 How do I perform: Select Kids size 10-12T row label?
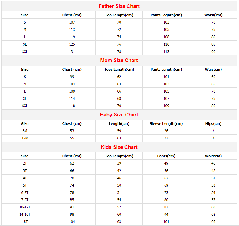(x=25, y=207)
